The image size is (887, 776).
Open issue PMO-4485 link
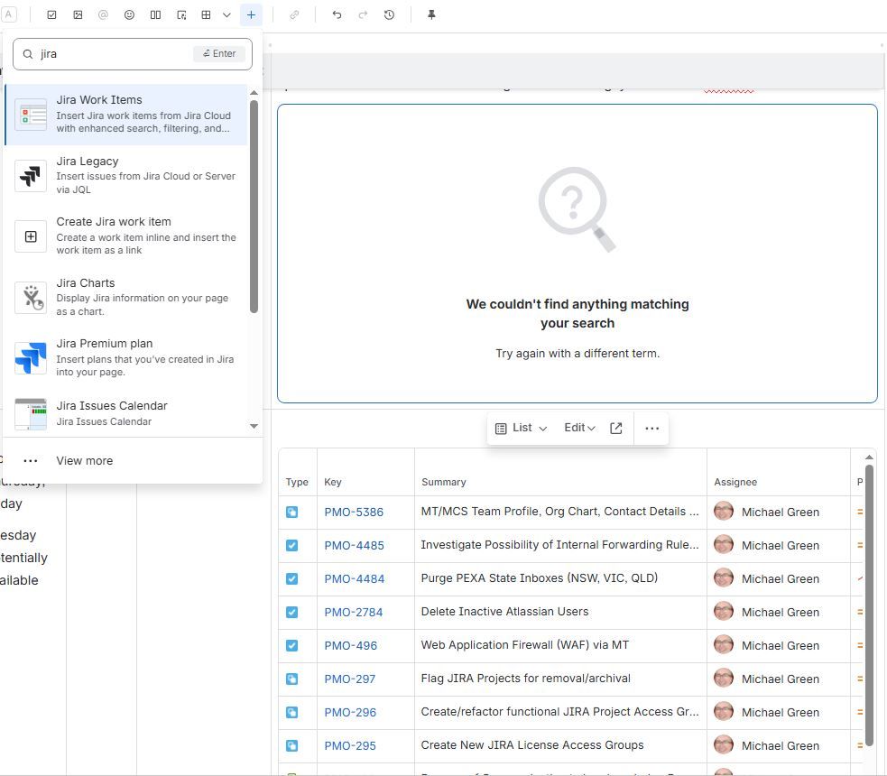point(354,545)
